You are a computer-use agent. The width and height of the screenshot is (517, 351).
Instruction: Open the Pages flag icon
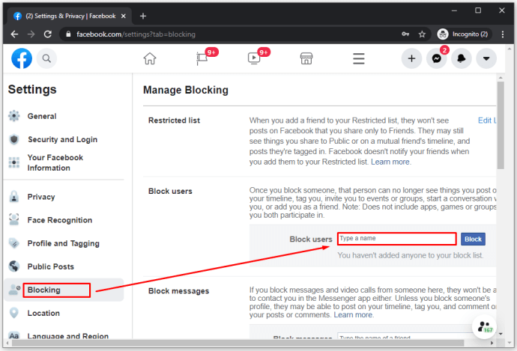click(202, 58)
